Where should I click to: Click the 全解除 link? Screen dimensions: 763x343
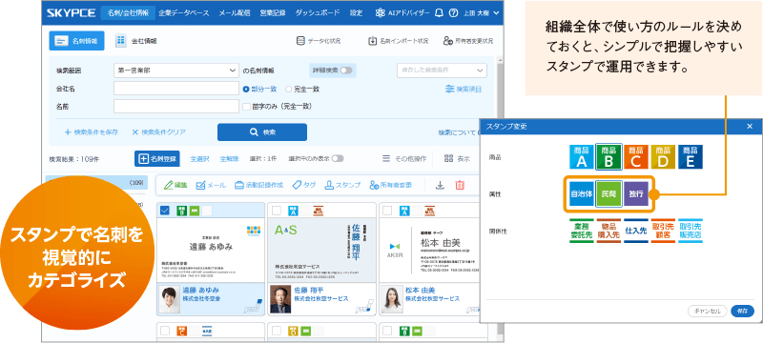[x=229, y=158]
